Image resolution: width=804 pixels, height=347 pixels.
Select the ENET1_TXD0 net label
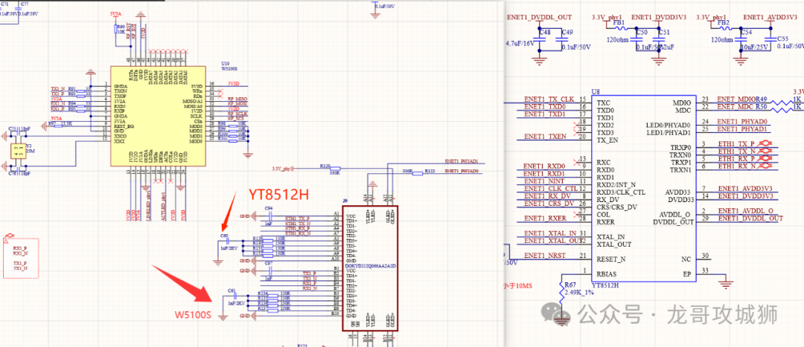(545, 106)
